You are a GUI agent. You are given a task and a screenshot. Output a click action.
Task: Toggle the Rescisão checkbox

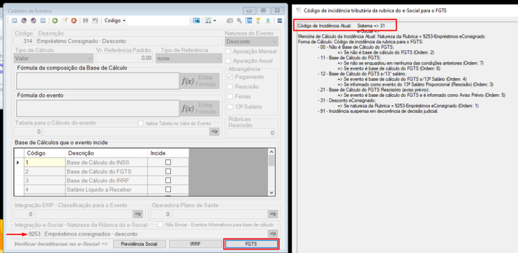[x=231, y=86]
